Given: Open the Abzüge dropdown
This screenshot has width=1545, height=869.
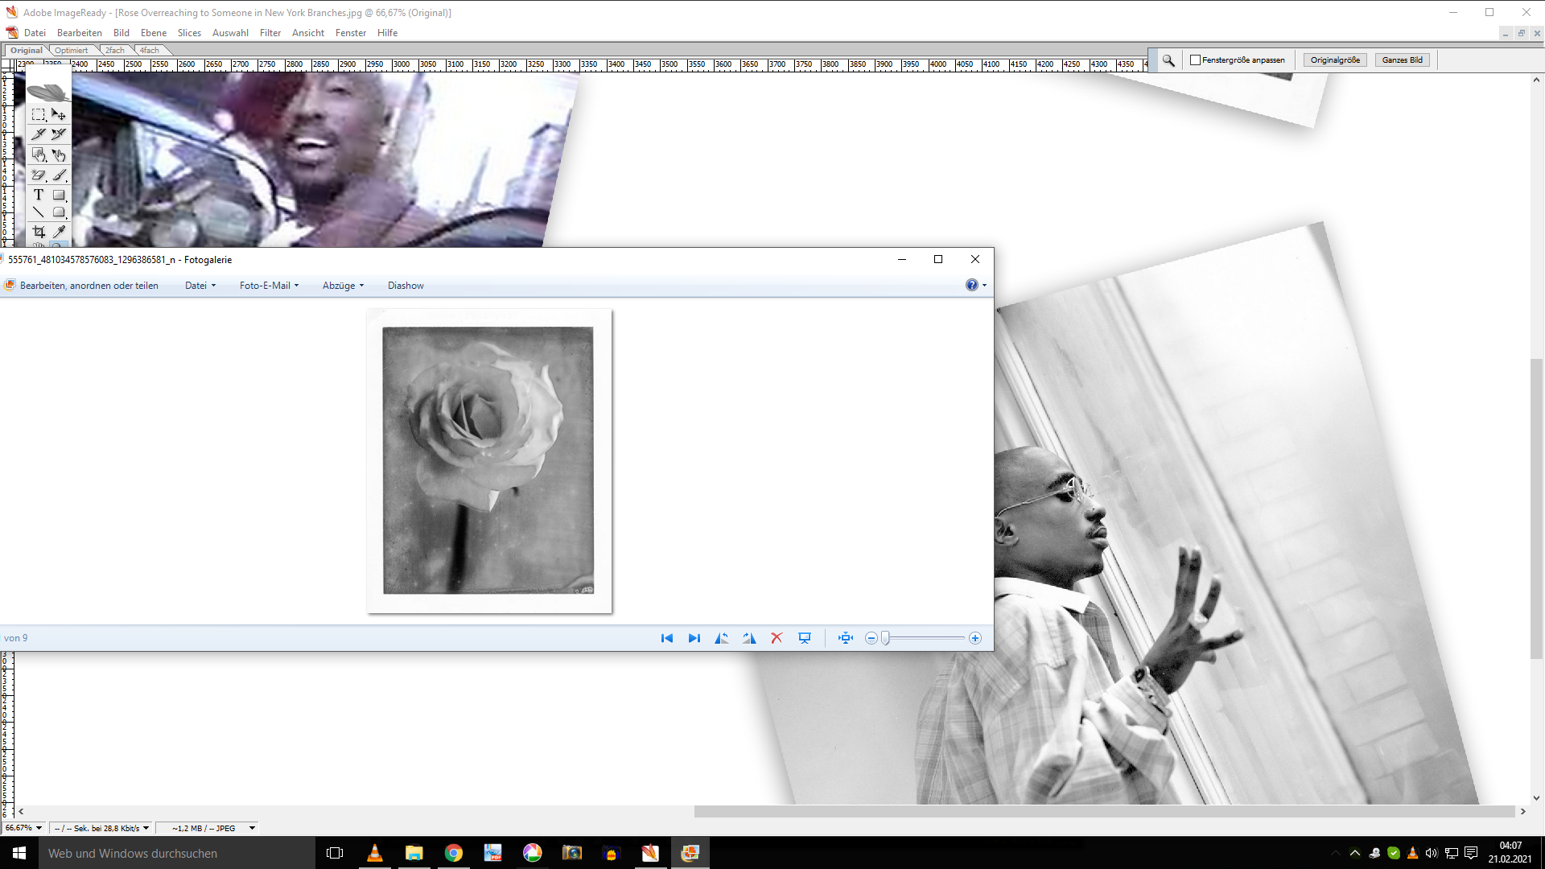Looking at the screenshot, I should (343, 286).
